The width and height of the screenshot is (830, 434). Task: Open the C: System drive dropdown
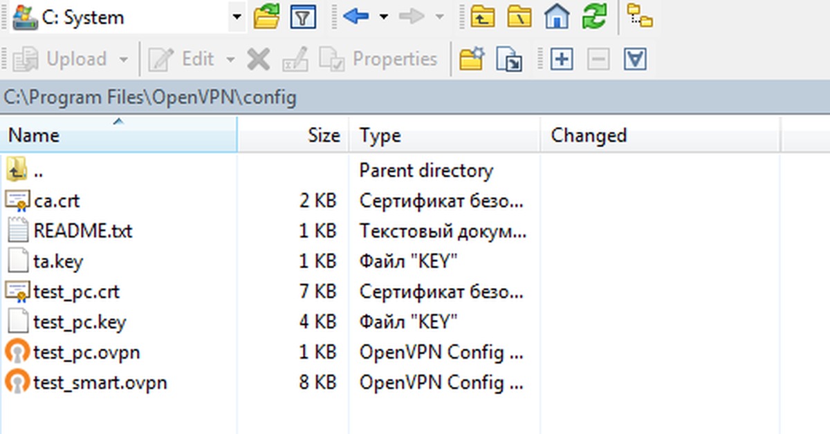pyautogui.click(x=237, y=17)
